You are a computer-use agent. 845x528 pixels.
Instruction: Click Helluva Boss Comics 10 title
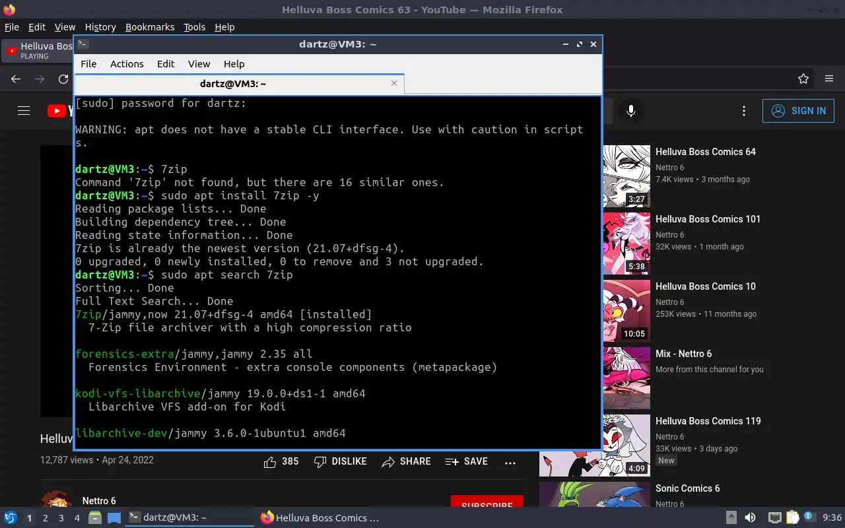coord(706,286)
